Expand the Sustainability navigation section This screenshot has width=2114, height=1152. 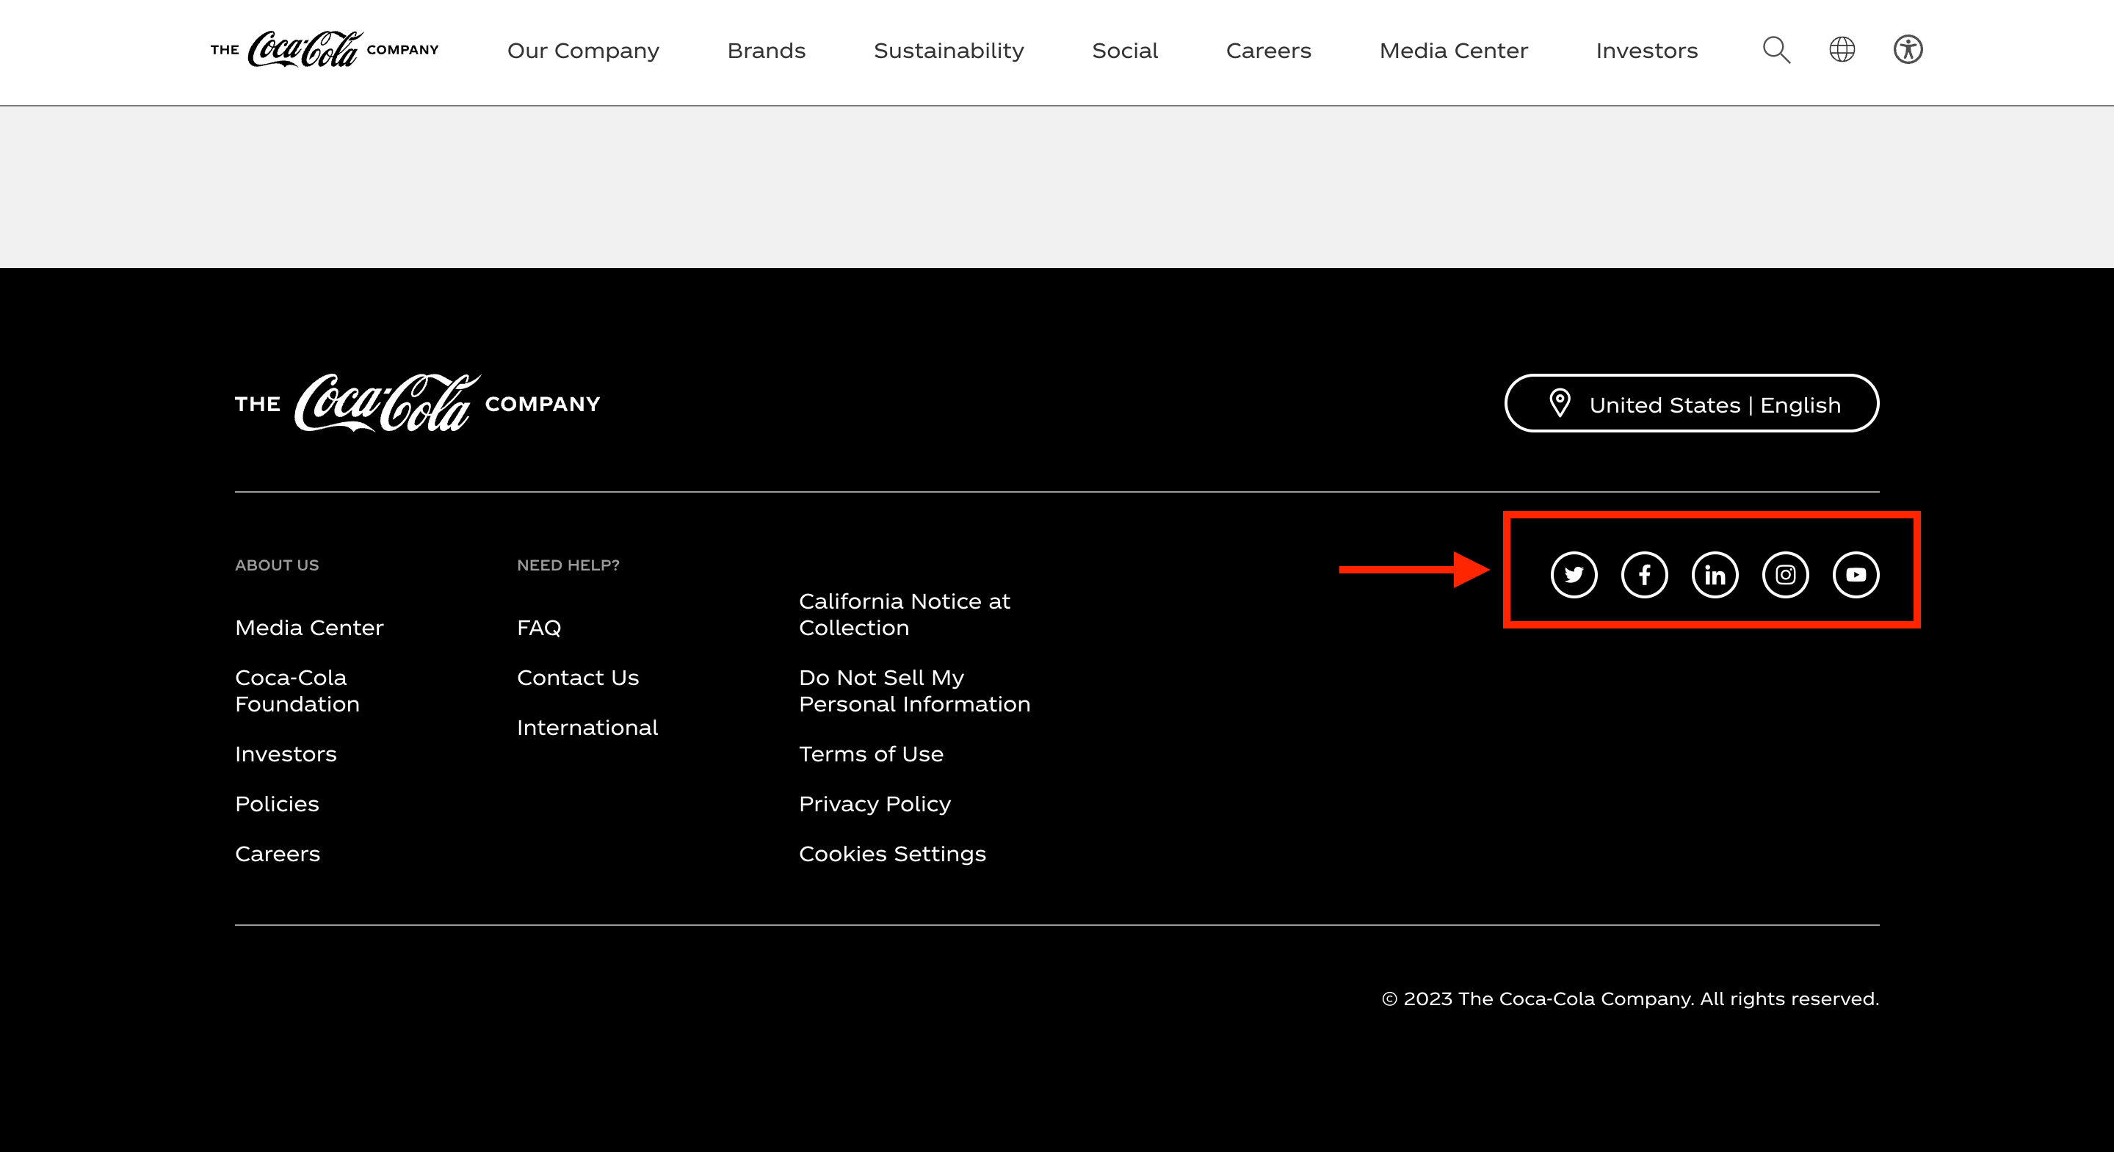[x=949, y=51]
